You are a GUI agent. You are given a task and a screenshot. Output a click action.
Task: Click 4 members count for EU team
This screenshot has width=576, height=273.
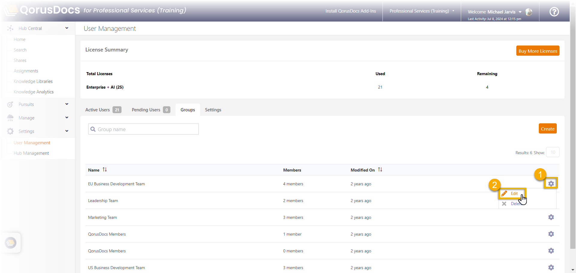coord(293,184)
